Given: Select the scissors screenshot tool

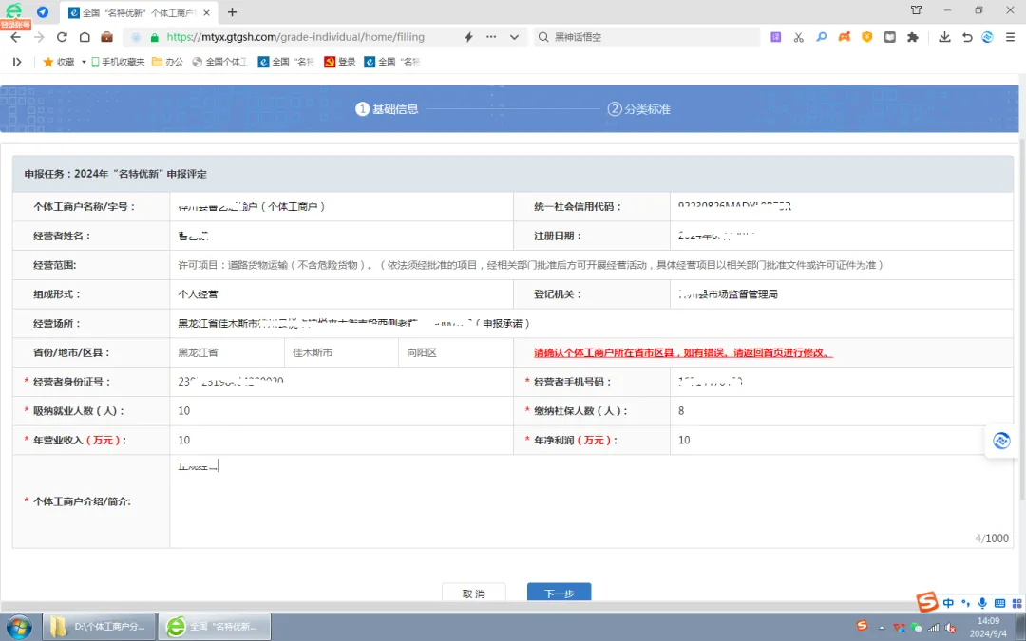Looking at the screenshot, I should click(798, 37).
